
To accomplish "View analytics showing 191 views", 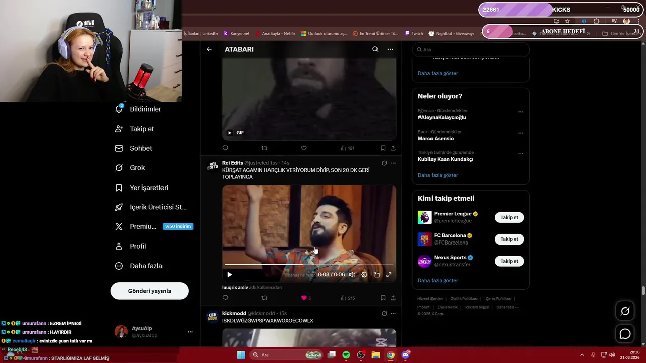I will point(348,148).
